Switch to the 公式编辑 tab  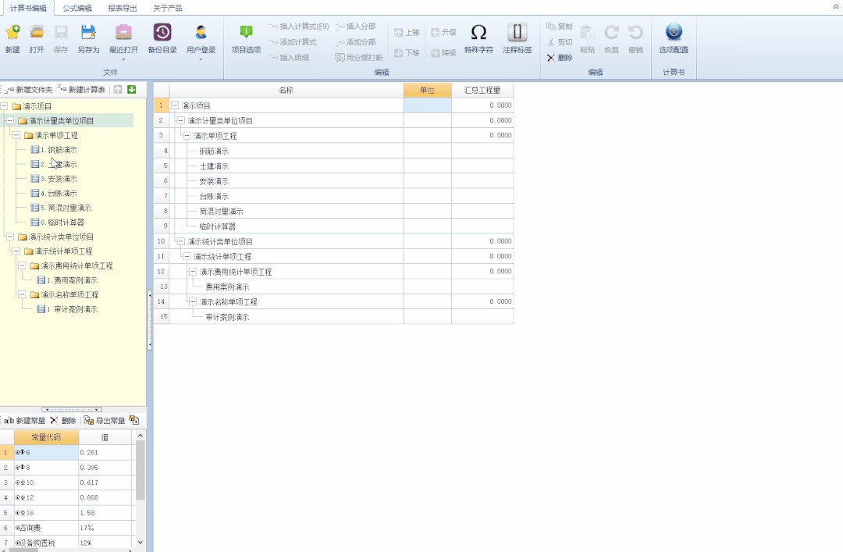click(x=77, y=8)
